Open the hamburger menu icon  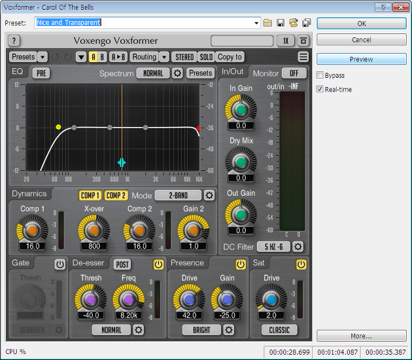(x=303, y=57)
